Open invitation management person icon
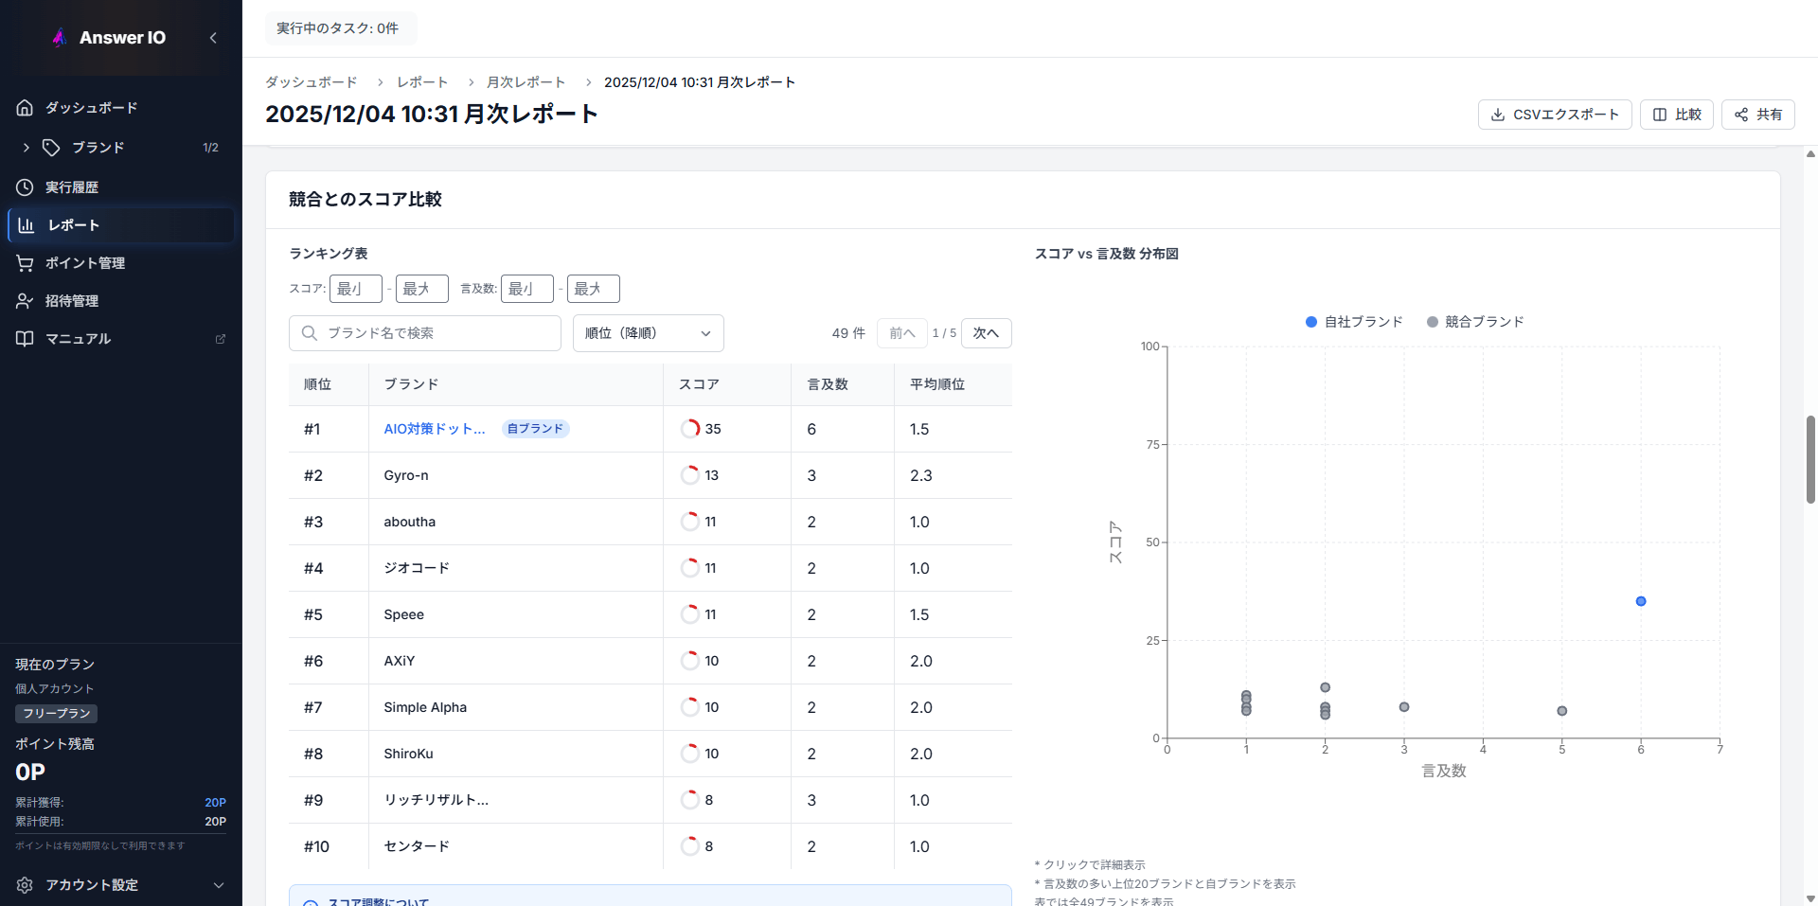The height and width of the screenshot is (906, 1818). pyautogui.click(x=25, y=301)
